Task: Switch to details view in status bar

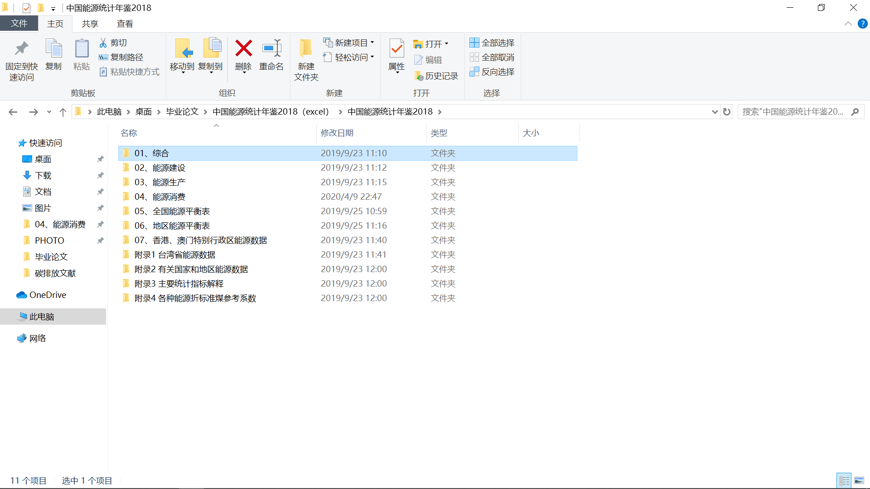Action: [844, 480]
